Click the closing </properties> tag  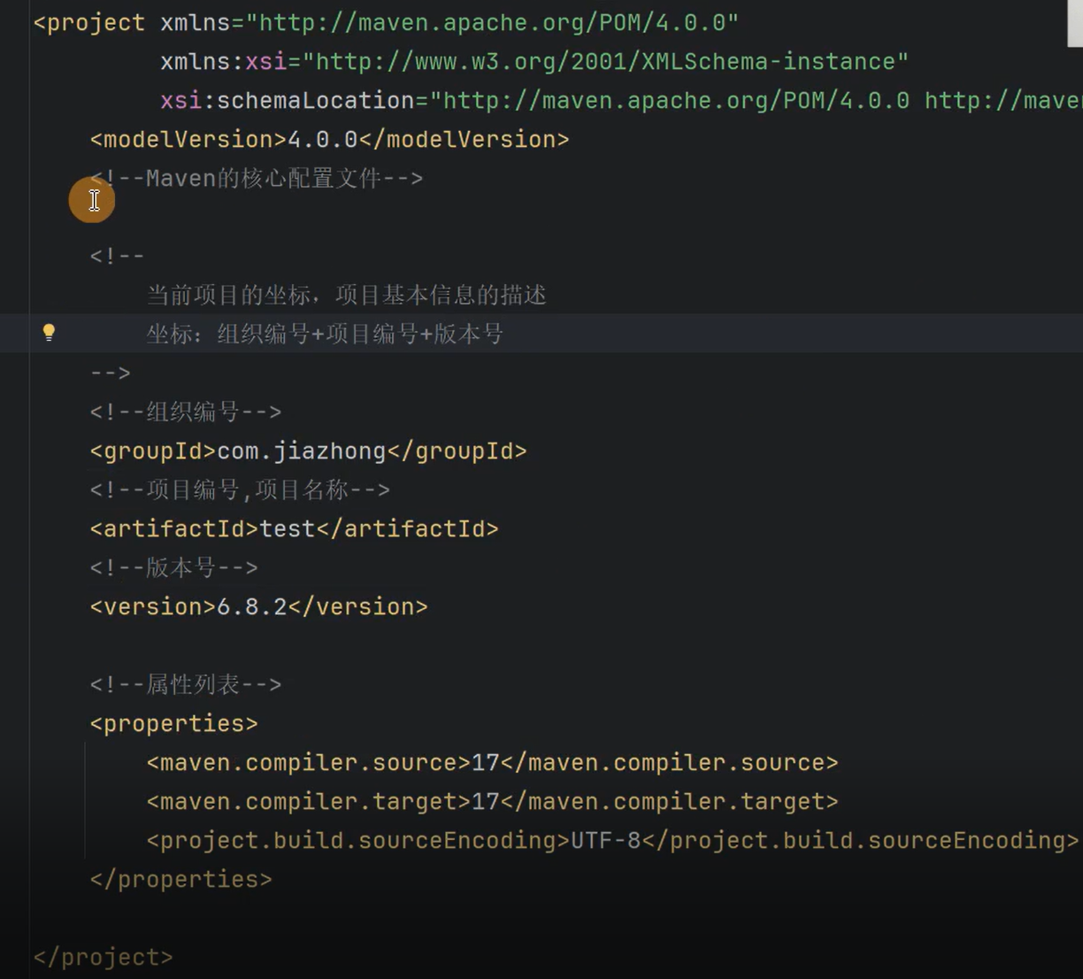click(181, 879)
